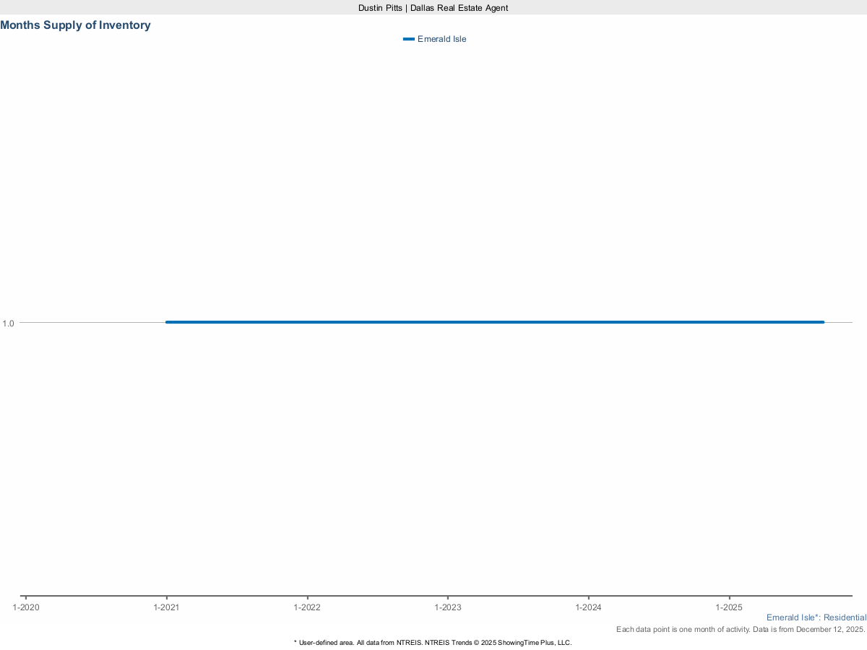Pick the 1-2023 x-axis label
Screen dimensions: 867x650
click(x=448, y=607)
